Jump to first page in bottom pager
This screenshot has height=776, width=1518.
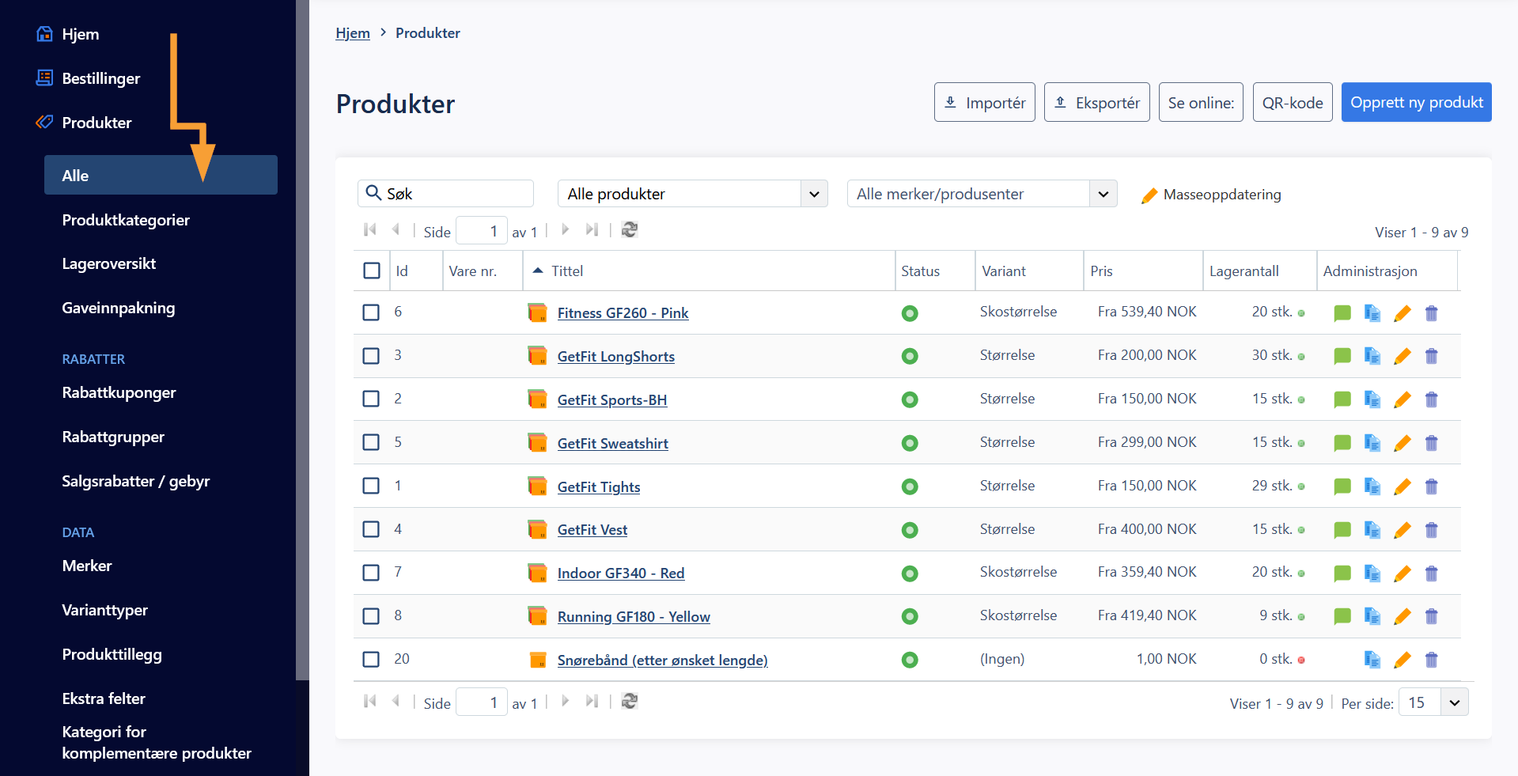click(369, 702)
